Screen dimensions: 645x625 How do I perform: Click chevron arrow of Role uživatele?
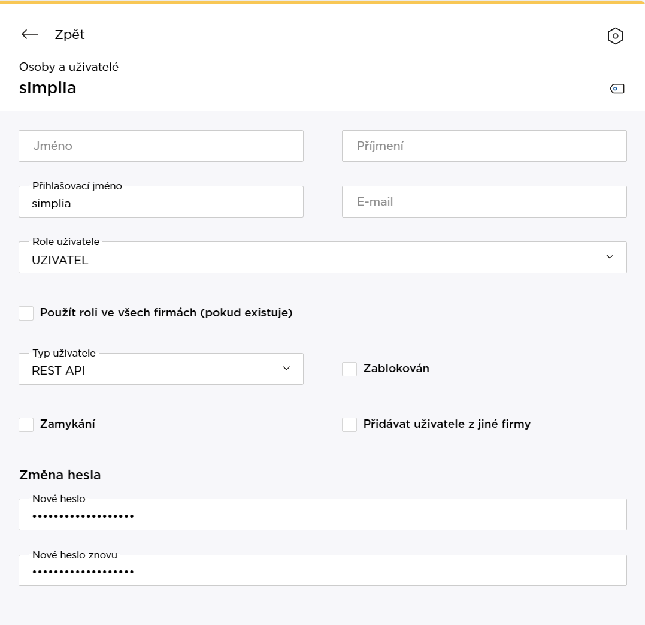[x=610, y=257]
